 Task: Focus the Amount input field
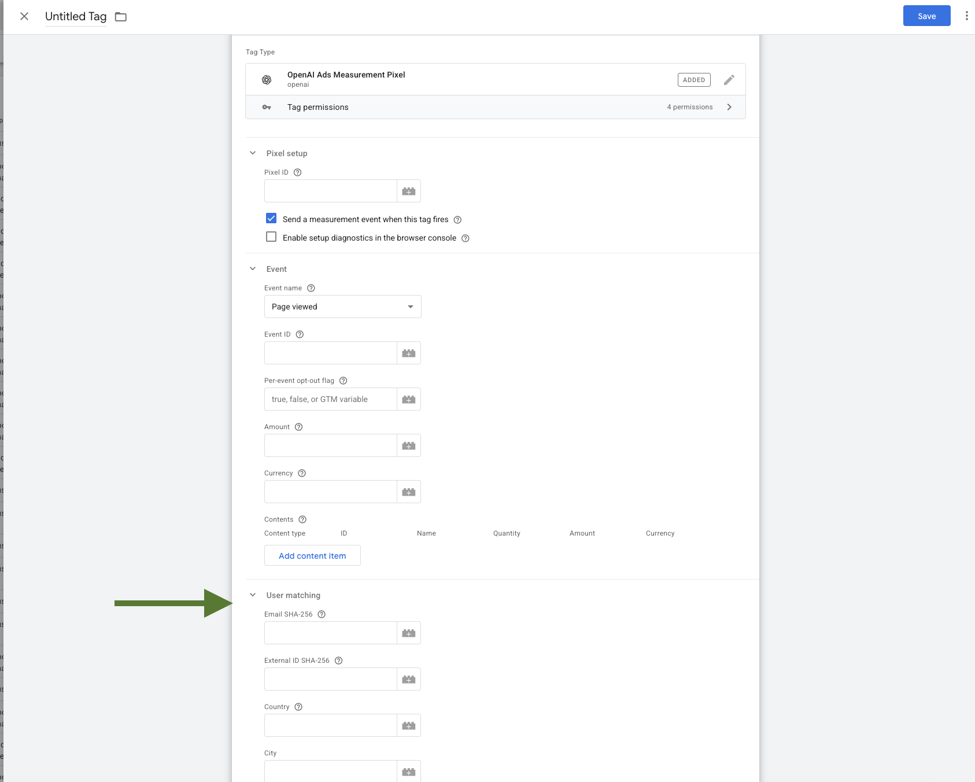click(x=330, y=445)
